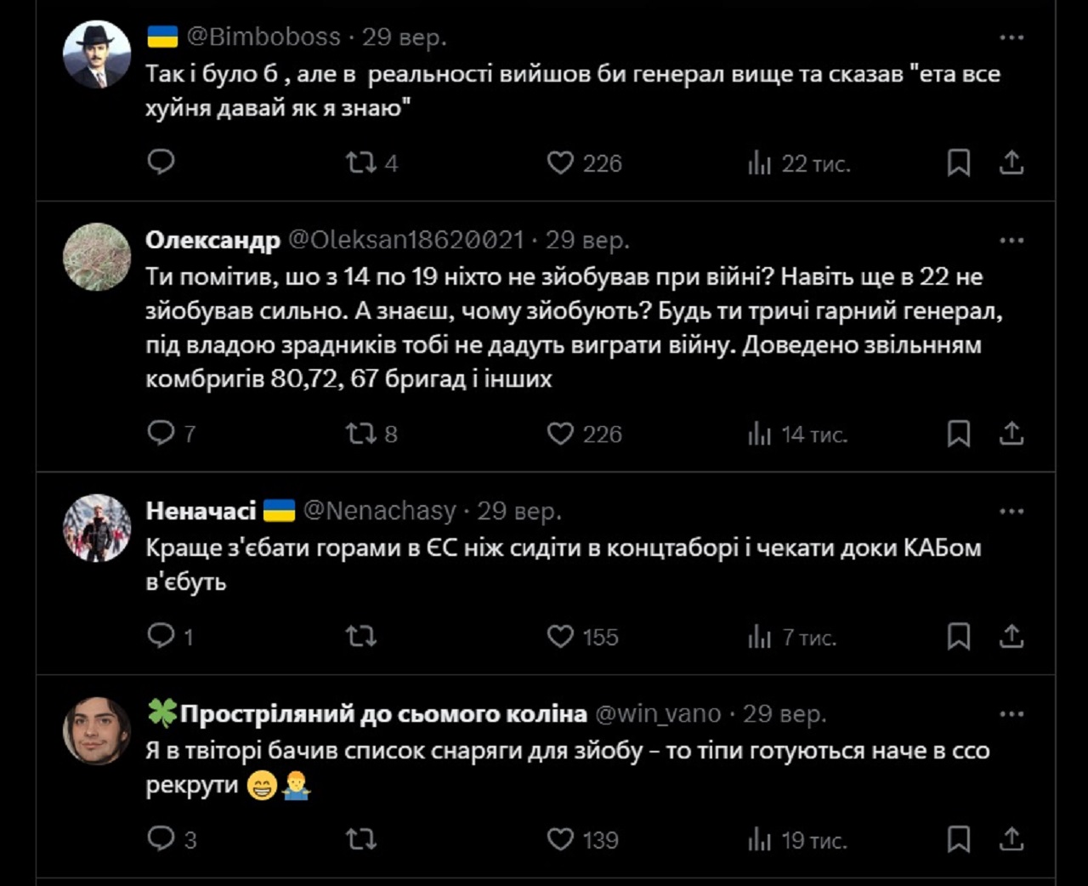The height and width of the screenshot is (886, 1088).
Task: Reply to the @Bimboboss tweet
Action: coord(161,162)
